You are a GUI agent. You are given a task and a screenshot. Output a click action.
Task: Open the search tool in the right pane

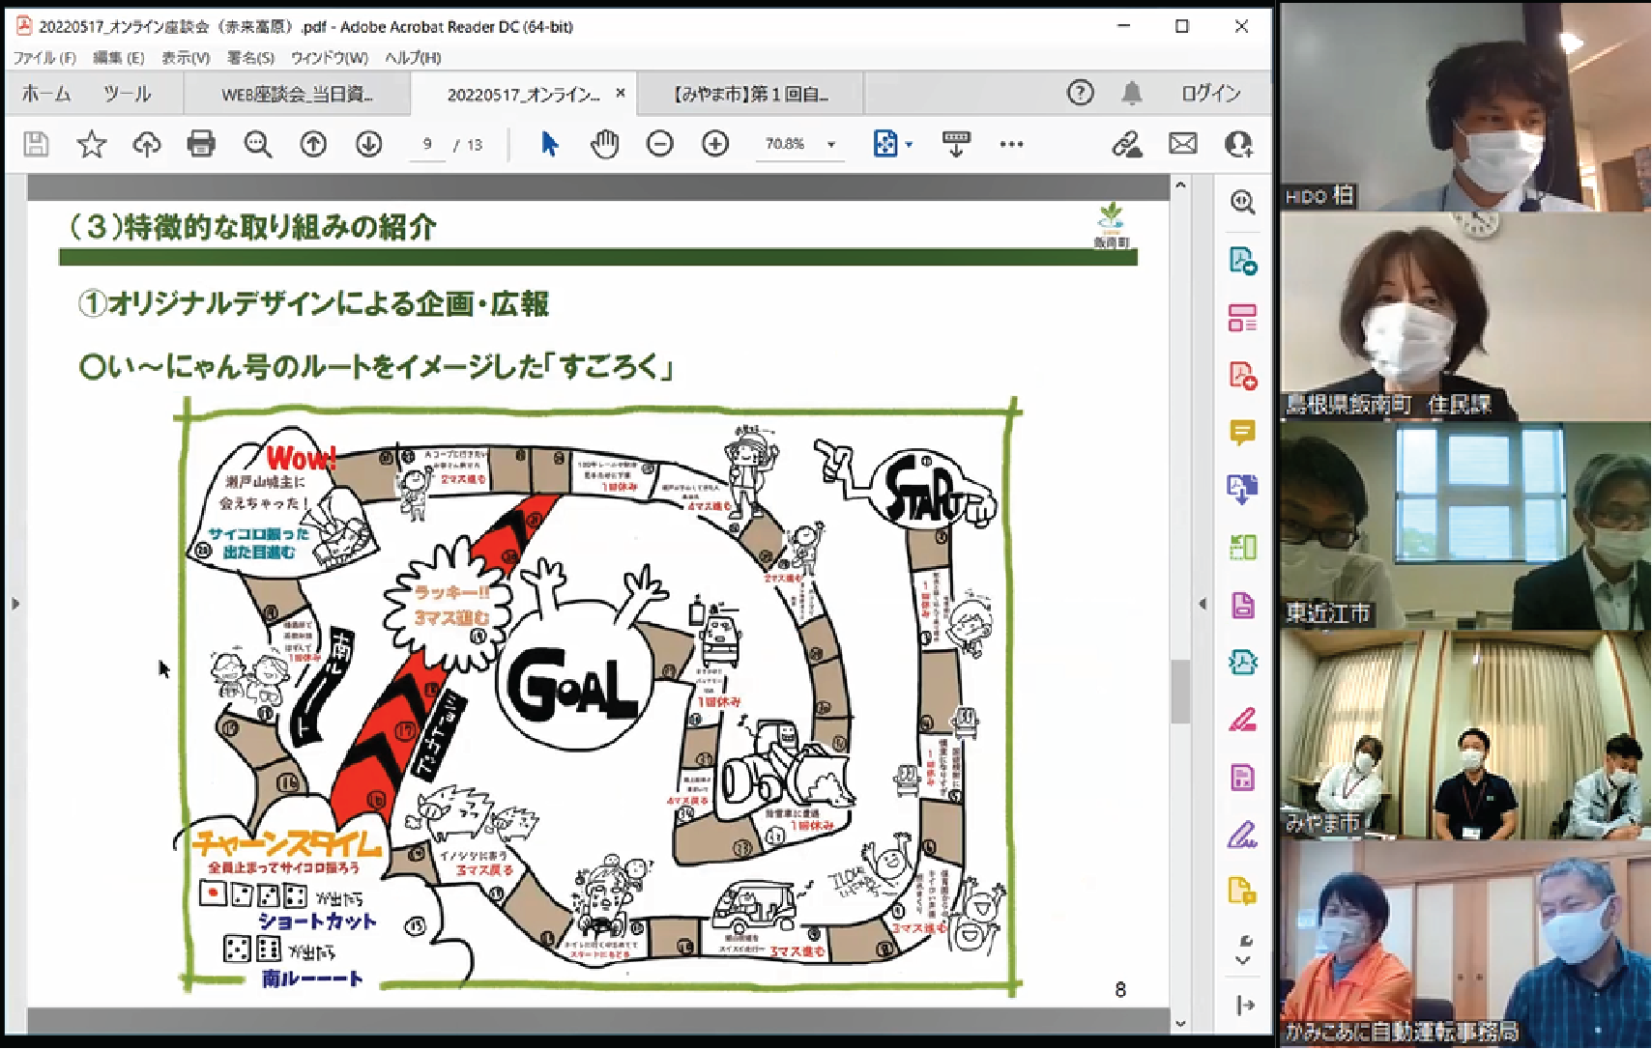pos(1243,202)
